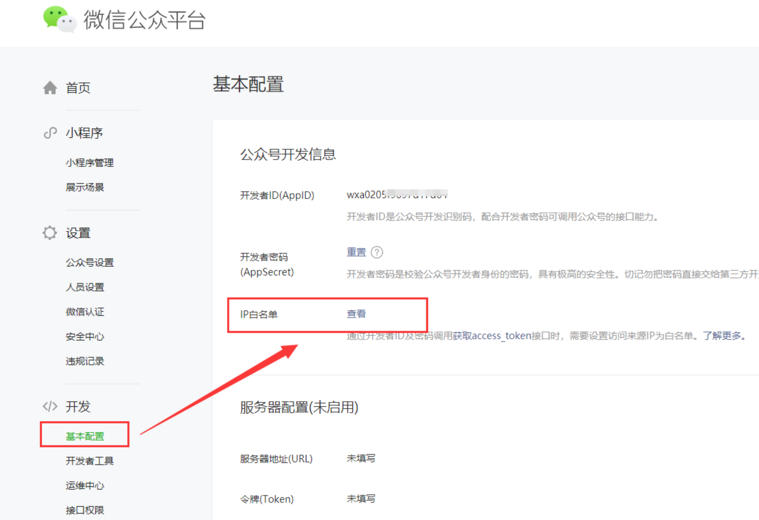Open 开发者工具 page
Image resolution: width=759 pixels, height=520 pixels.
(x=90, y=461)
